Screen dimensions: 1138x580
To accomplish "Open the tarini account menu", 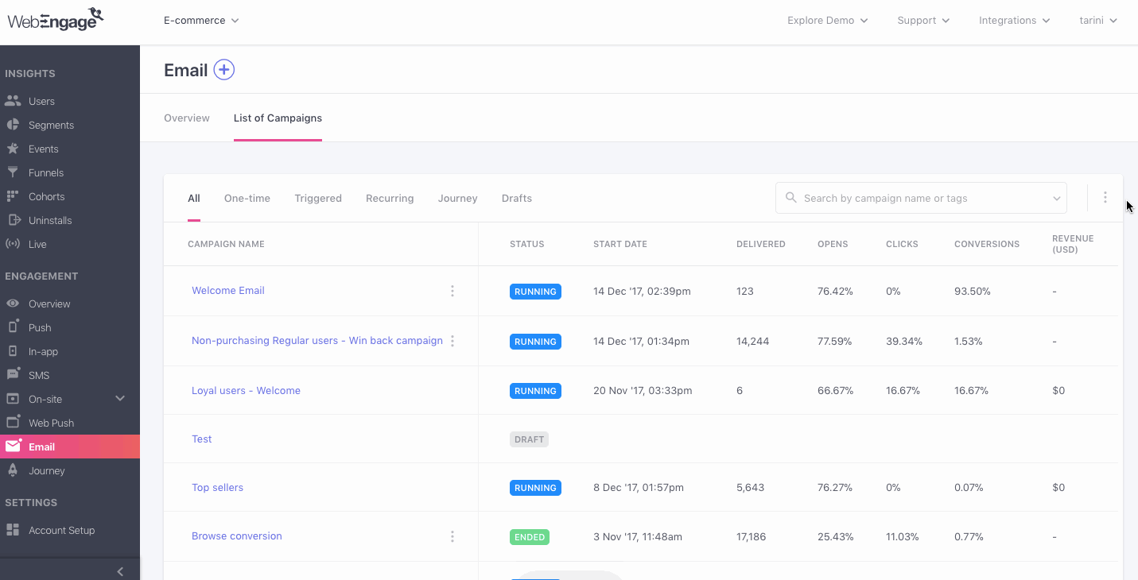I will coord(1098,21).
